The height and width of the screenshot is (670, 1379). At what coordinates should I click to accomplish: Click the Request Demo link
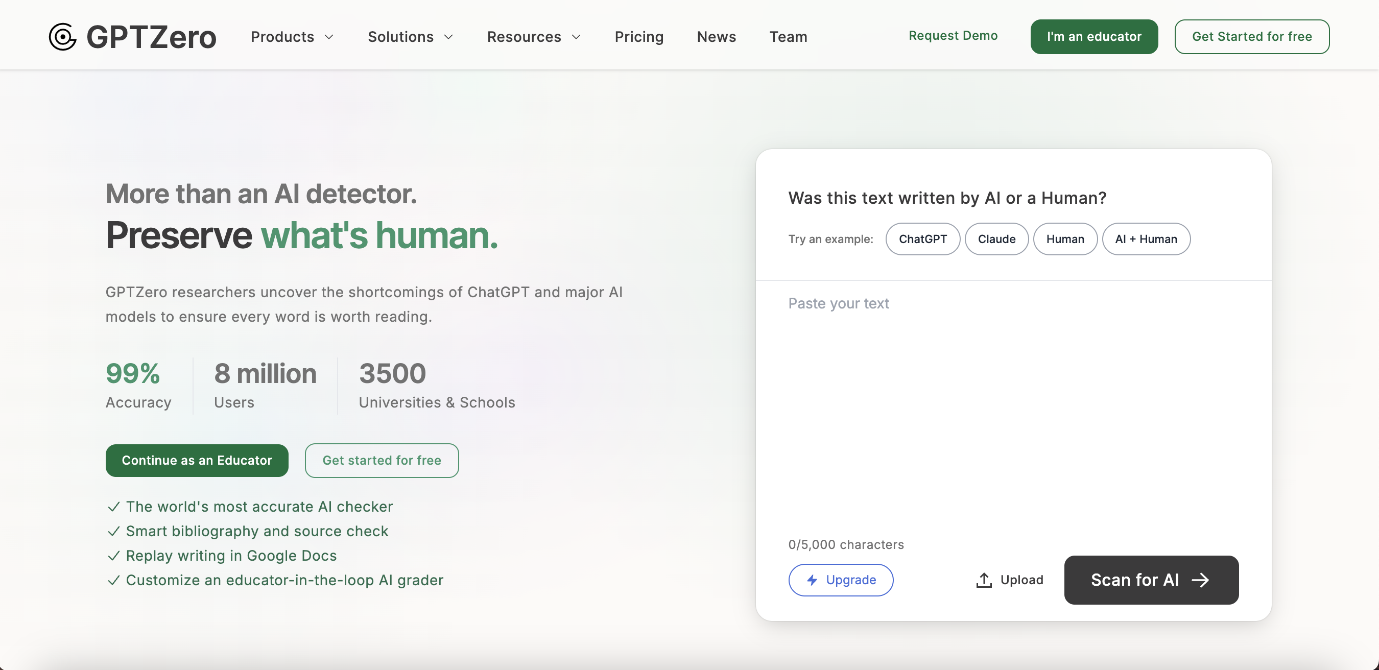point(953,35)
